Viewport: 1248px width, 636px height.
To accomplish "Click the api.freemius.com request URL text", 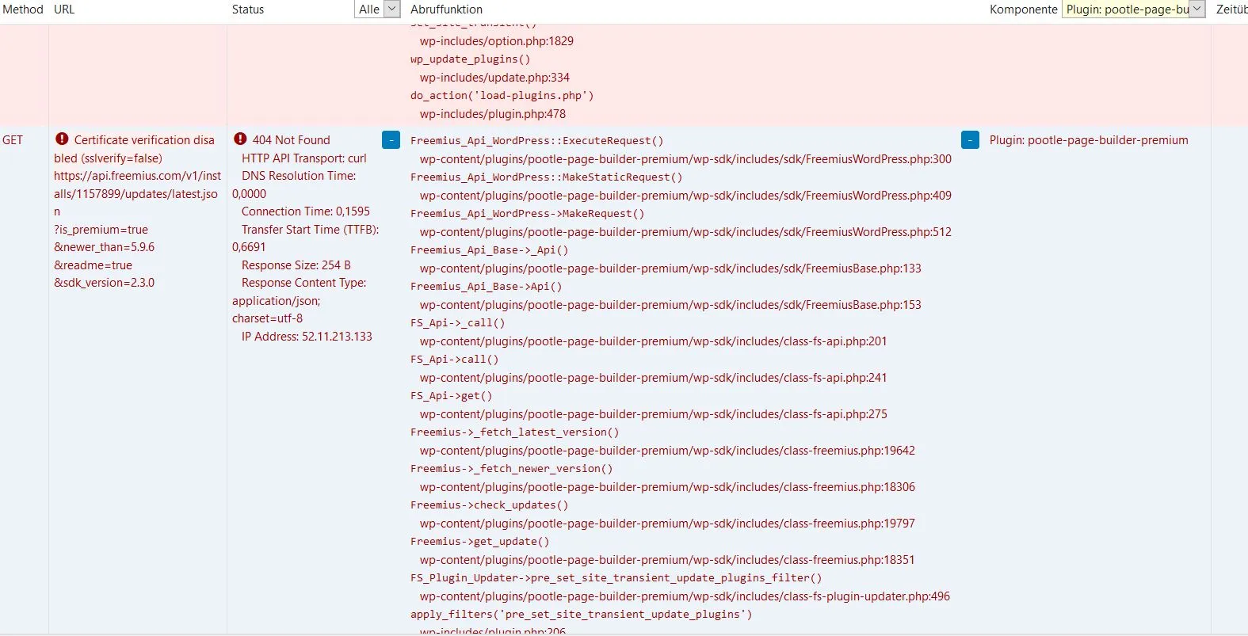I will click(x=137, y=194).
